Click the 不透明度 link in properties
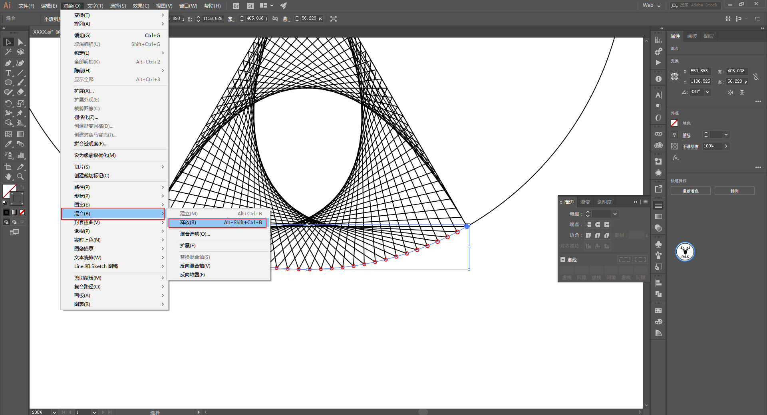 coord(690,147)
